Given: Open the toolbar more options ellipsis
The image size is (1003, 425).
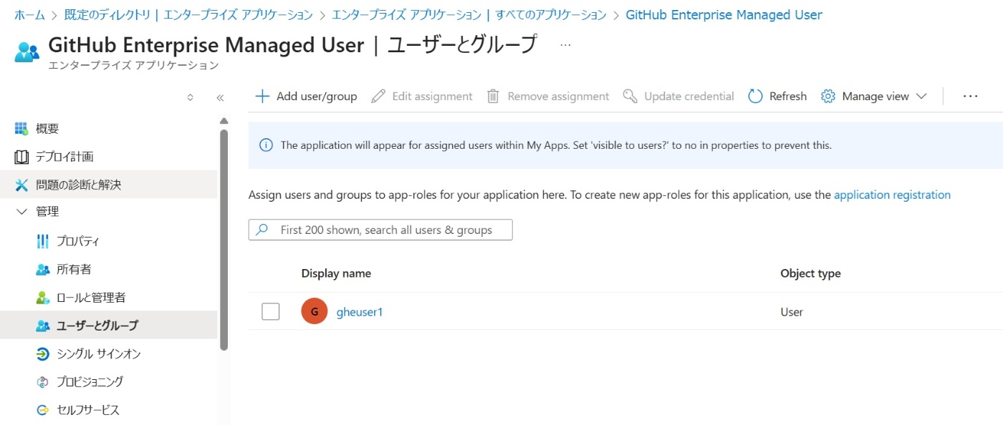Looking at the screenshot, I should [x=971, y=96].
